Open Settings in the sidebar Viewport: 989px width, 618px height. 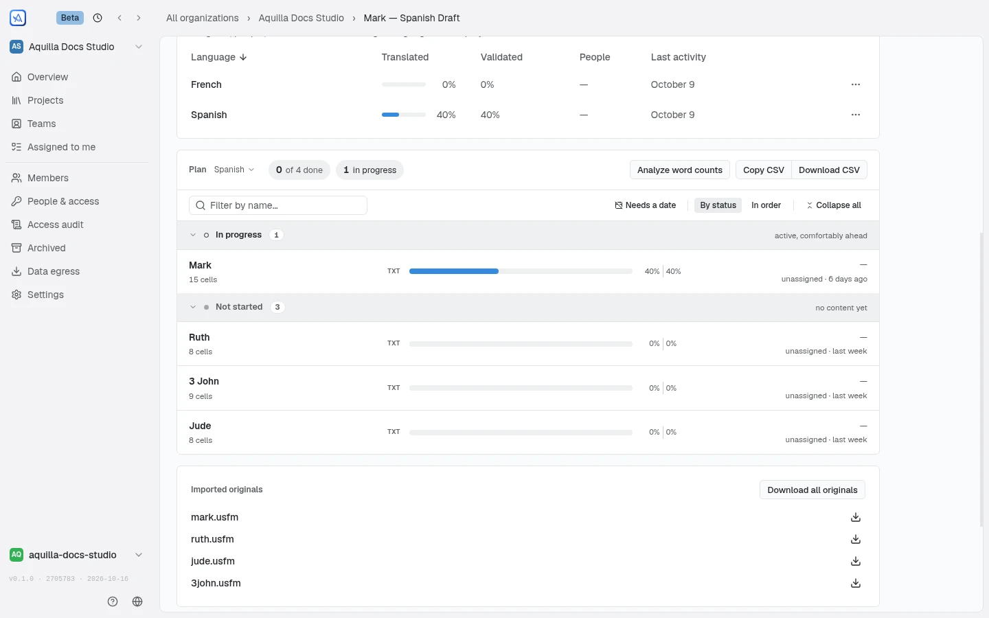(77, 295)
